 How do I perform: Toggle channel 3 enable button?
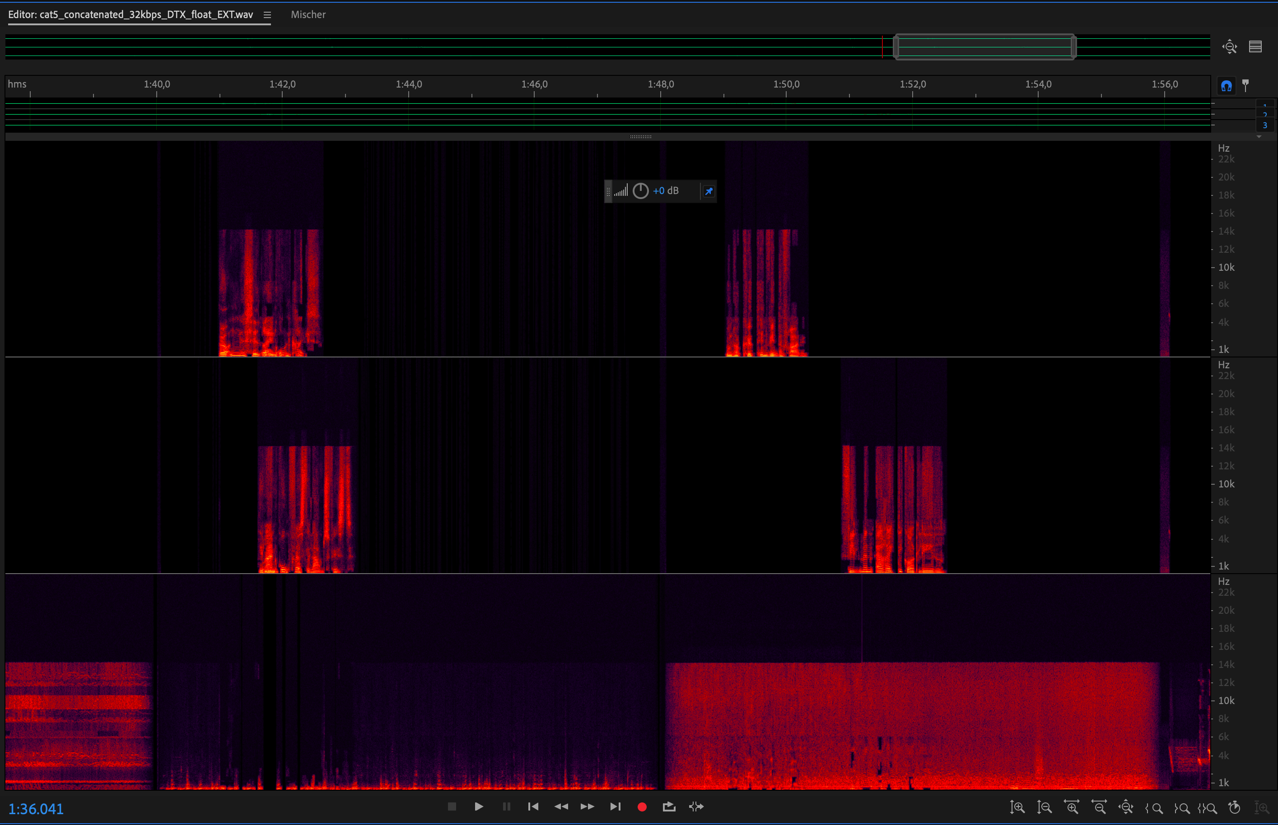(1265, 125)
